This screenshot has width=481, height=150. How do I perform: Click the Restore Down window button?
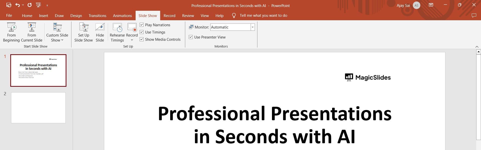459,5
